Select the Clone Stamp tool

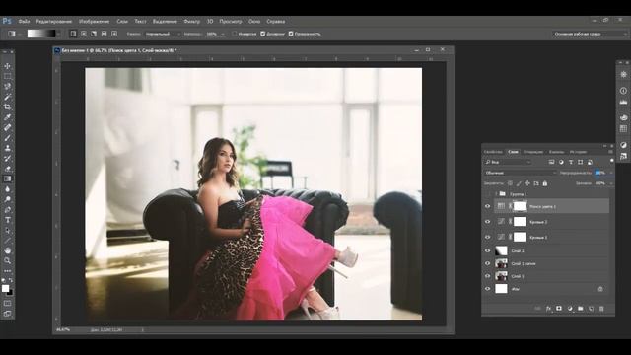(x=7, y=148)
